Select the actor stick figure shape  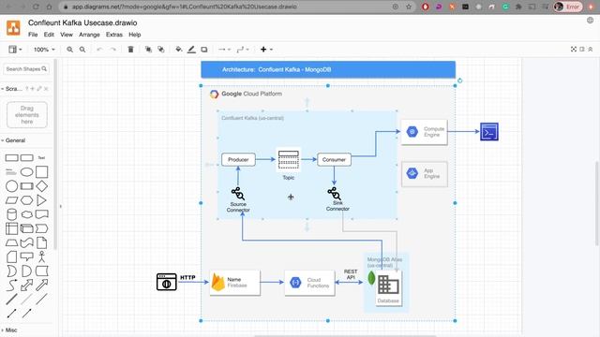click(x=41, y=256)
